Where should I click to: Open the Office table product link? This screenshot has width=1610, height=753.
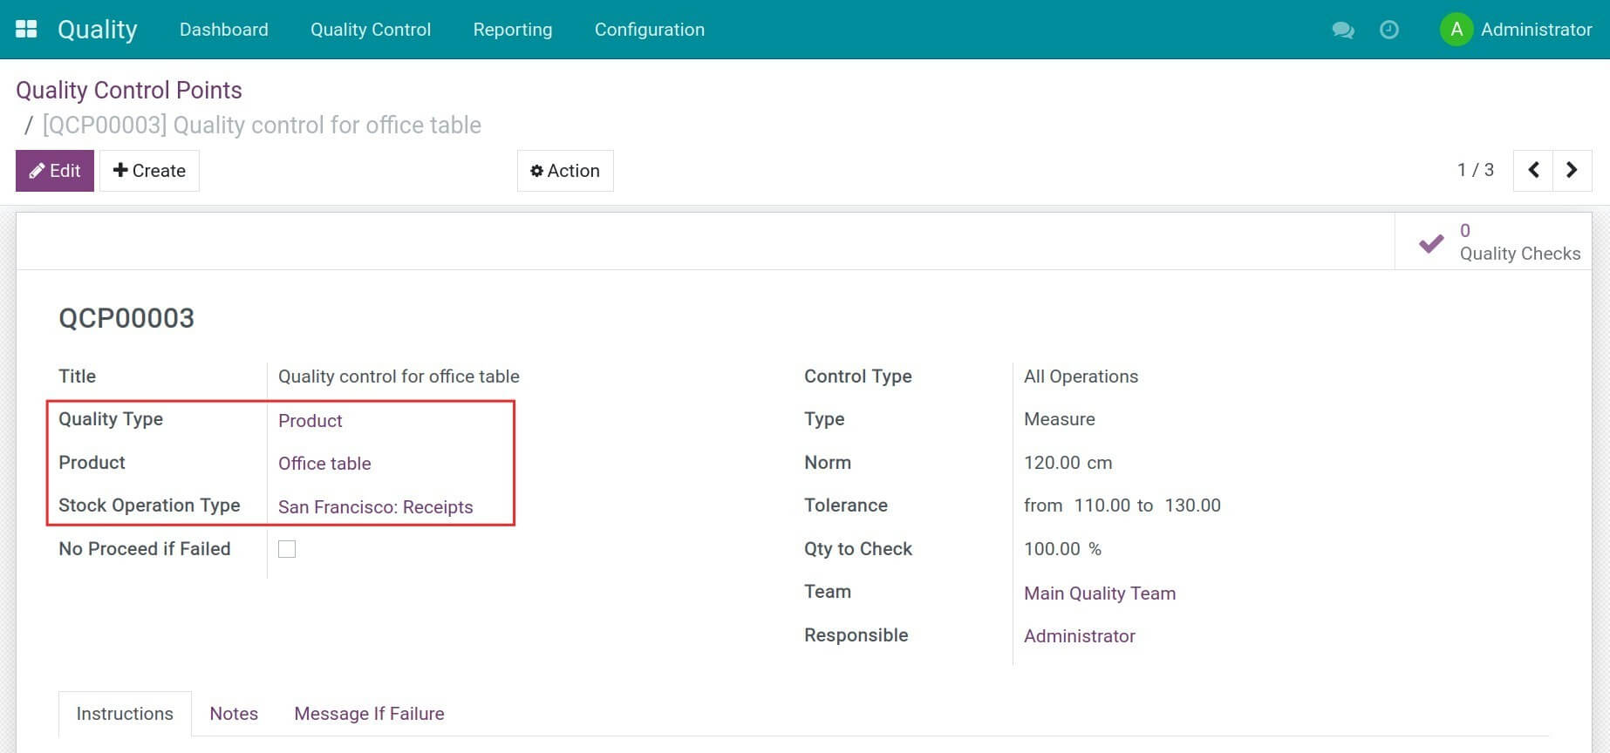[324, 464]
